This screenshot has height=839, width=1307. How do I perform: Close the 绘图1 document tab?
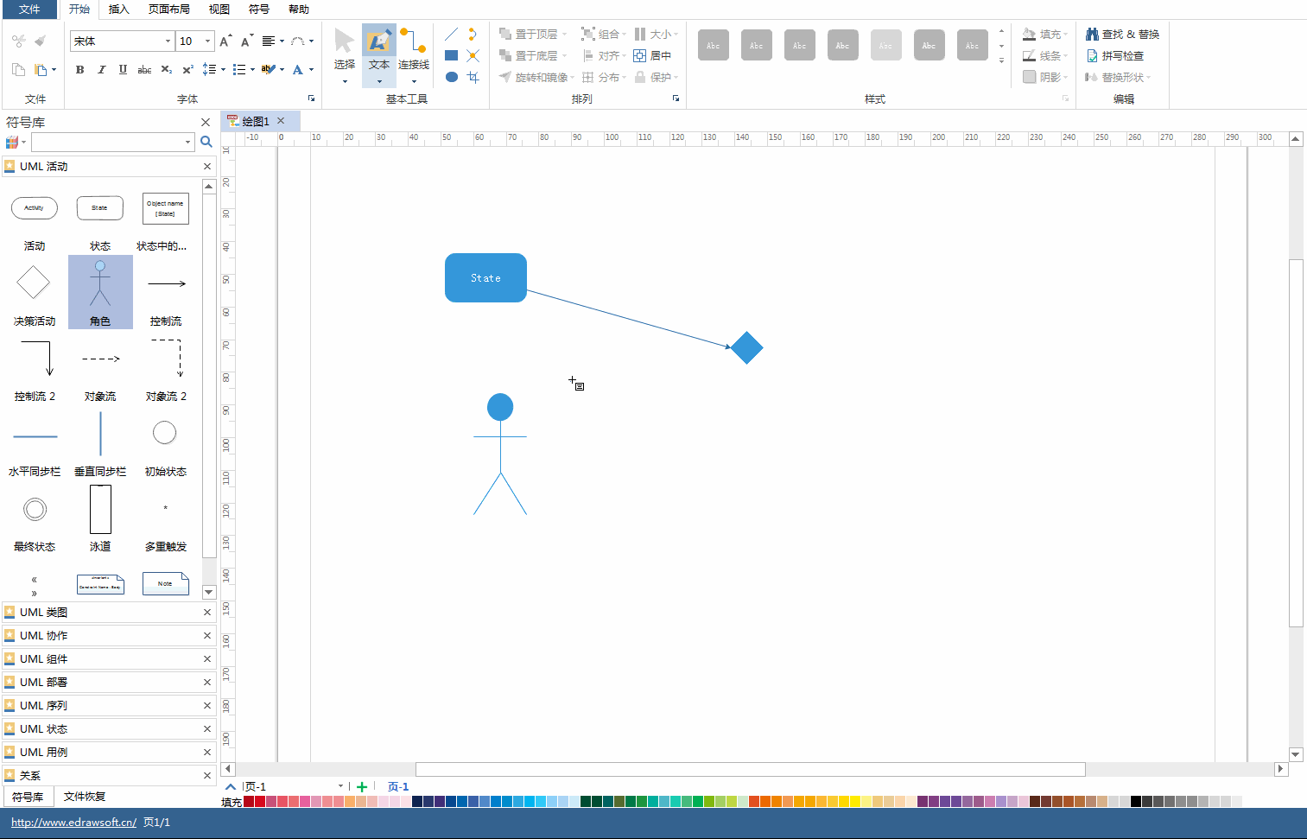click(281, 121)
